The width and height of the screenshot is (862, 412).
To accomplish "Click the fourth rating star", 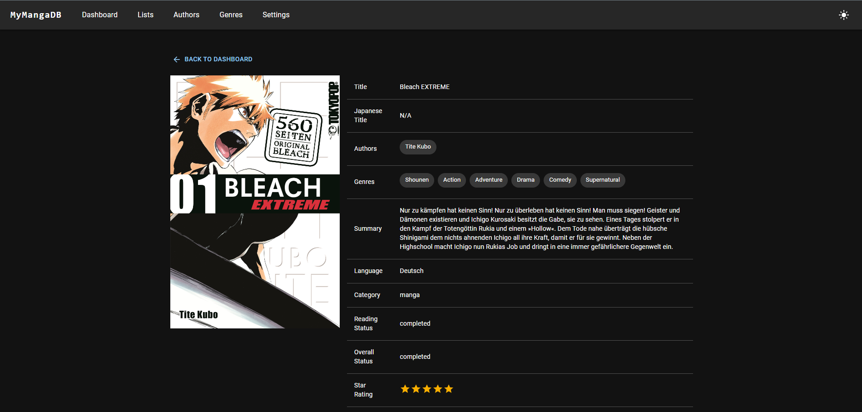I will click(x=438, y=389).
